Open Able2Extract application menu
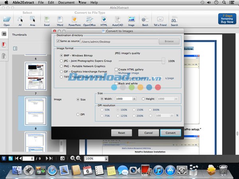This screenshot has height=179, width=239. [x=23, y=2]
